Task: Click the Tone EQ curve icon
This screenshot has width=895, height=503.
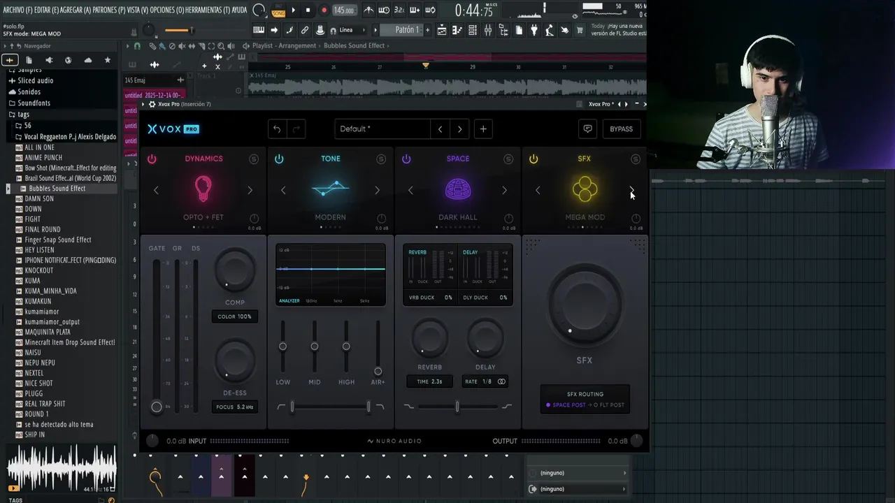Action: tap(331, 189)
